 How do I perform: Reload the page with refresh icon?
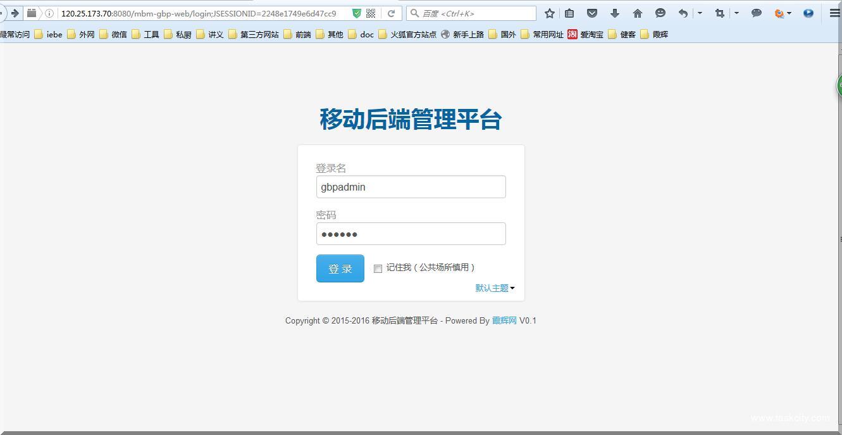coord(390,13)
